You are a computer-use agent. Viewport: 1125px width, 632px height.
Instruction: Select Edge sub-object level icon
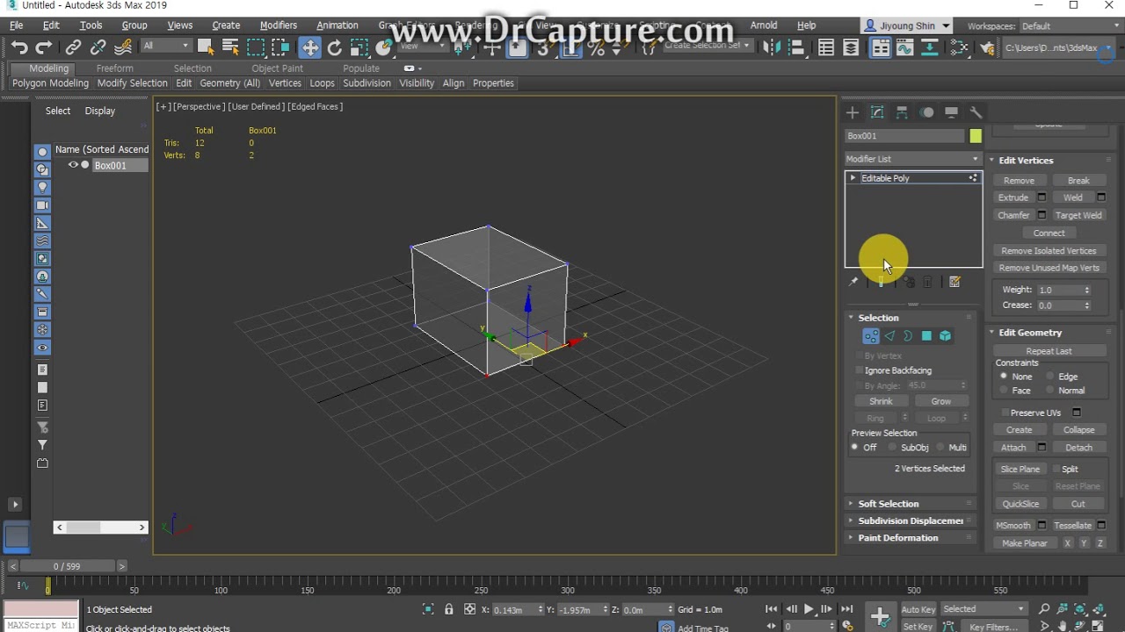point(889,336)
